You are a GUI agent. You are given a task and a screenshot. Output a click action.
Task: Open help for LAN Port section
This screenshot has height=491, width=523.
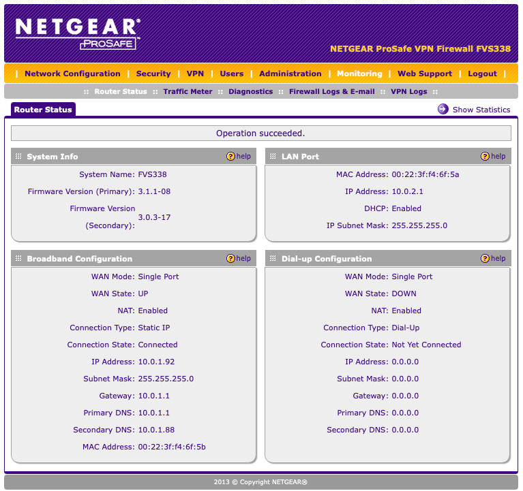tap(485, 157)
